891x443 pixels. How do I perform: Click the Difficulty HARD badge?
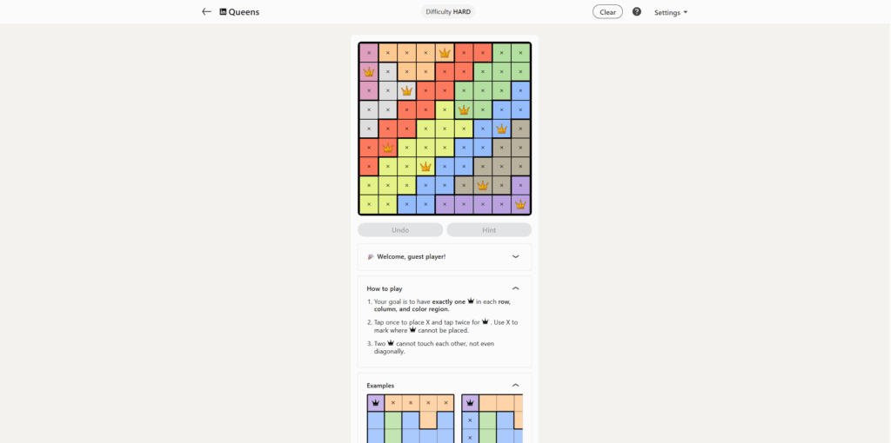[448, 12]
